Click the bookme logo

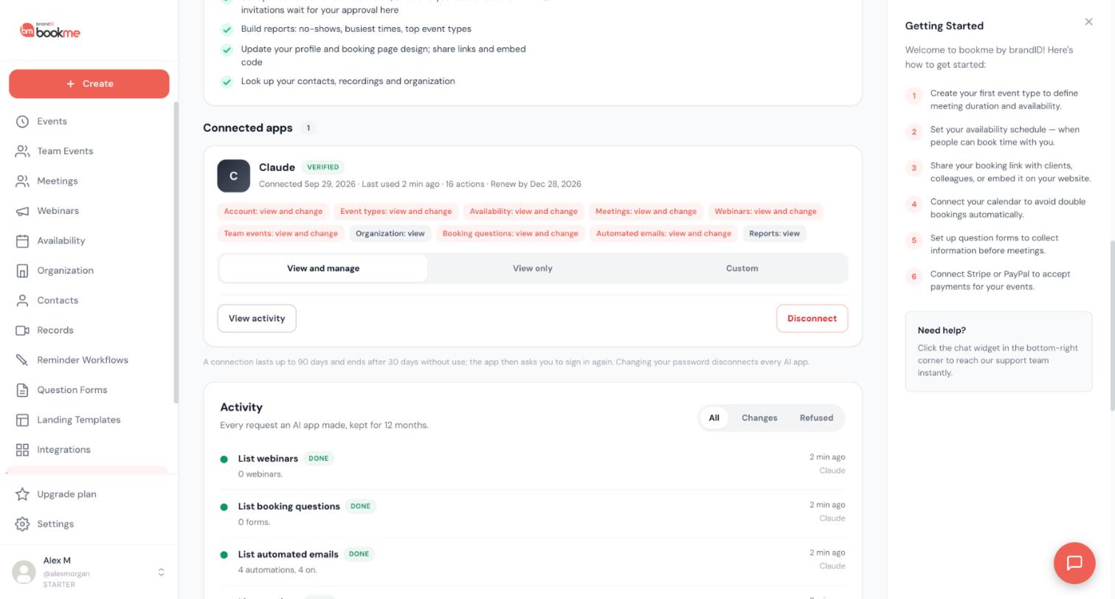[x=50, y=30]
